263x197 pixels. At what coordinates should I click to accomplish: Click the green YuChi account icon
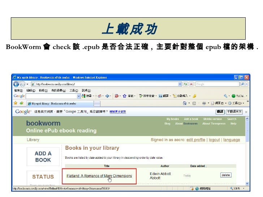tap(233, 96)
